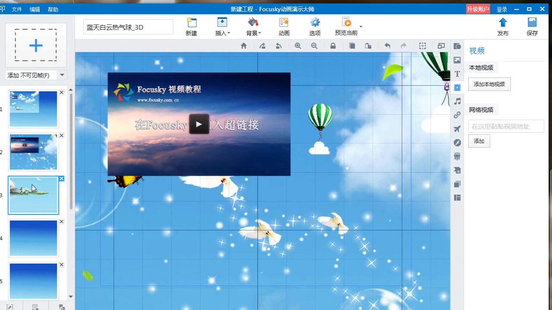
Task: Delete frame 2 with its X
Action: tap(62, 136)
